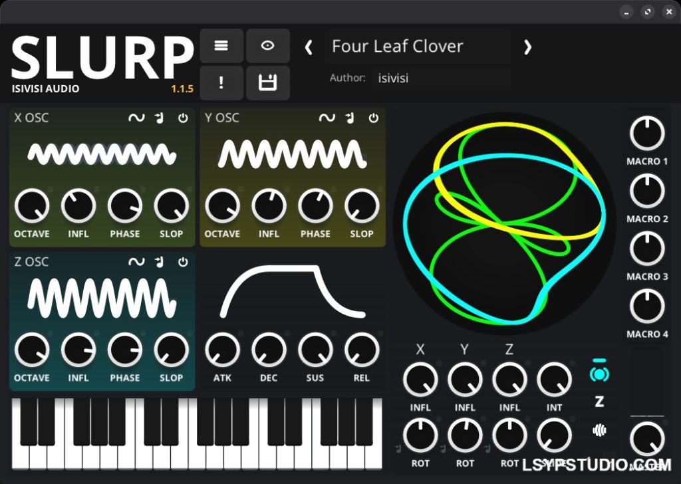Click the Y OSC retrigger note icon
This screenshot has height=484, width=681.
[x=348, y=118]
